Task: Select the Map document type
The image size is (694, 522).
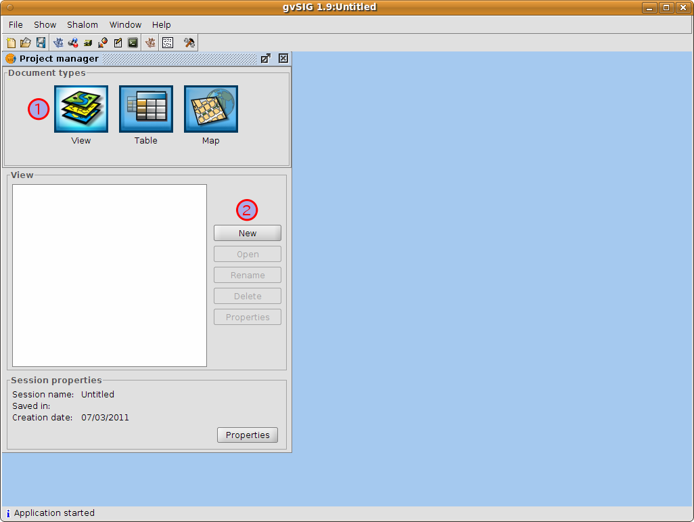Action: click(x=211, y=110)
